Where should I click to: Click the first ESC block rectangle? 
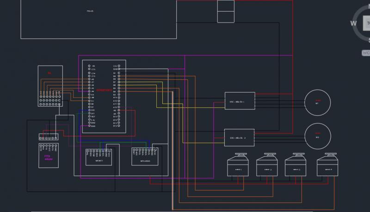[x=240, y=100]
